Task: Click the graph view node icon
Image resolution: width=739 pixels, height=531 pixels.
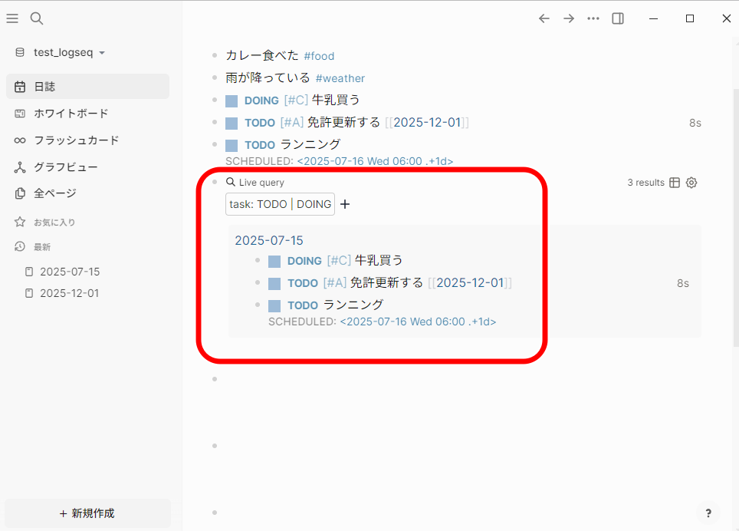Action: pyautogui.click(x=20, y=167)
